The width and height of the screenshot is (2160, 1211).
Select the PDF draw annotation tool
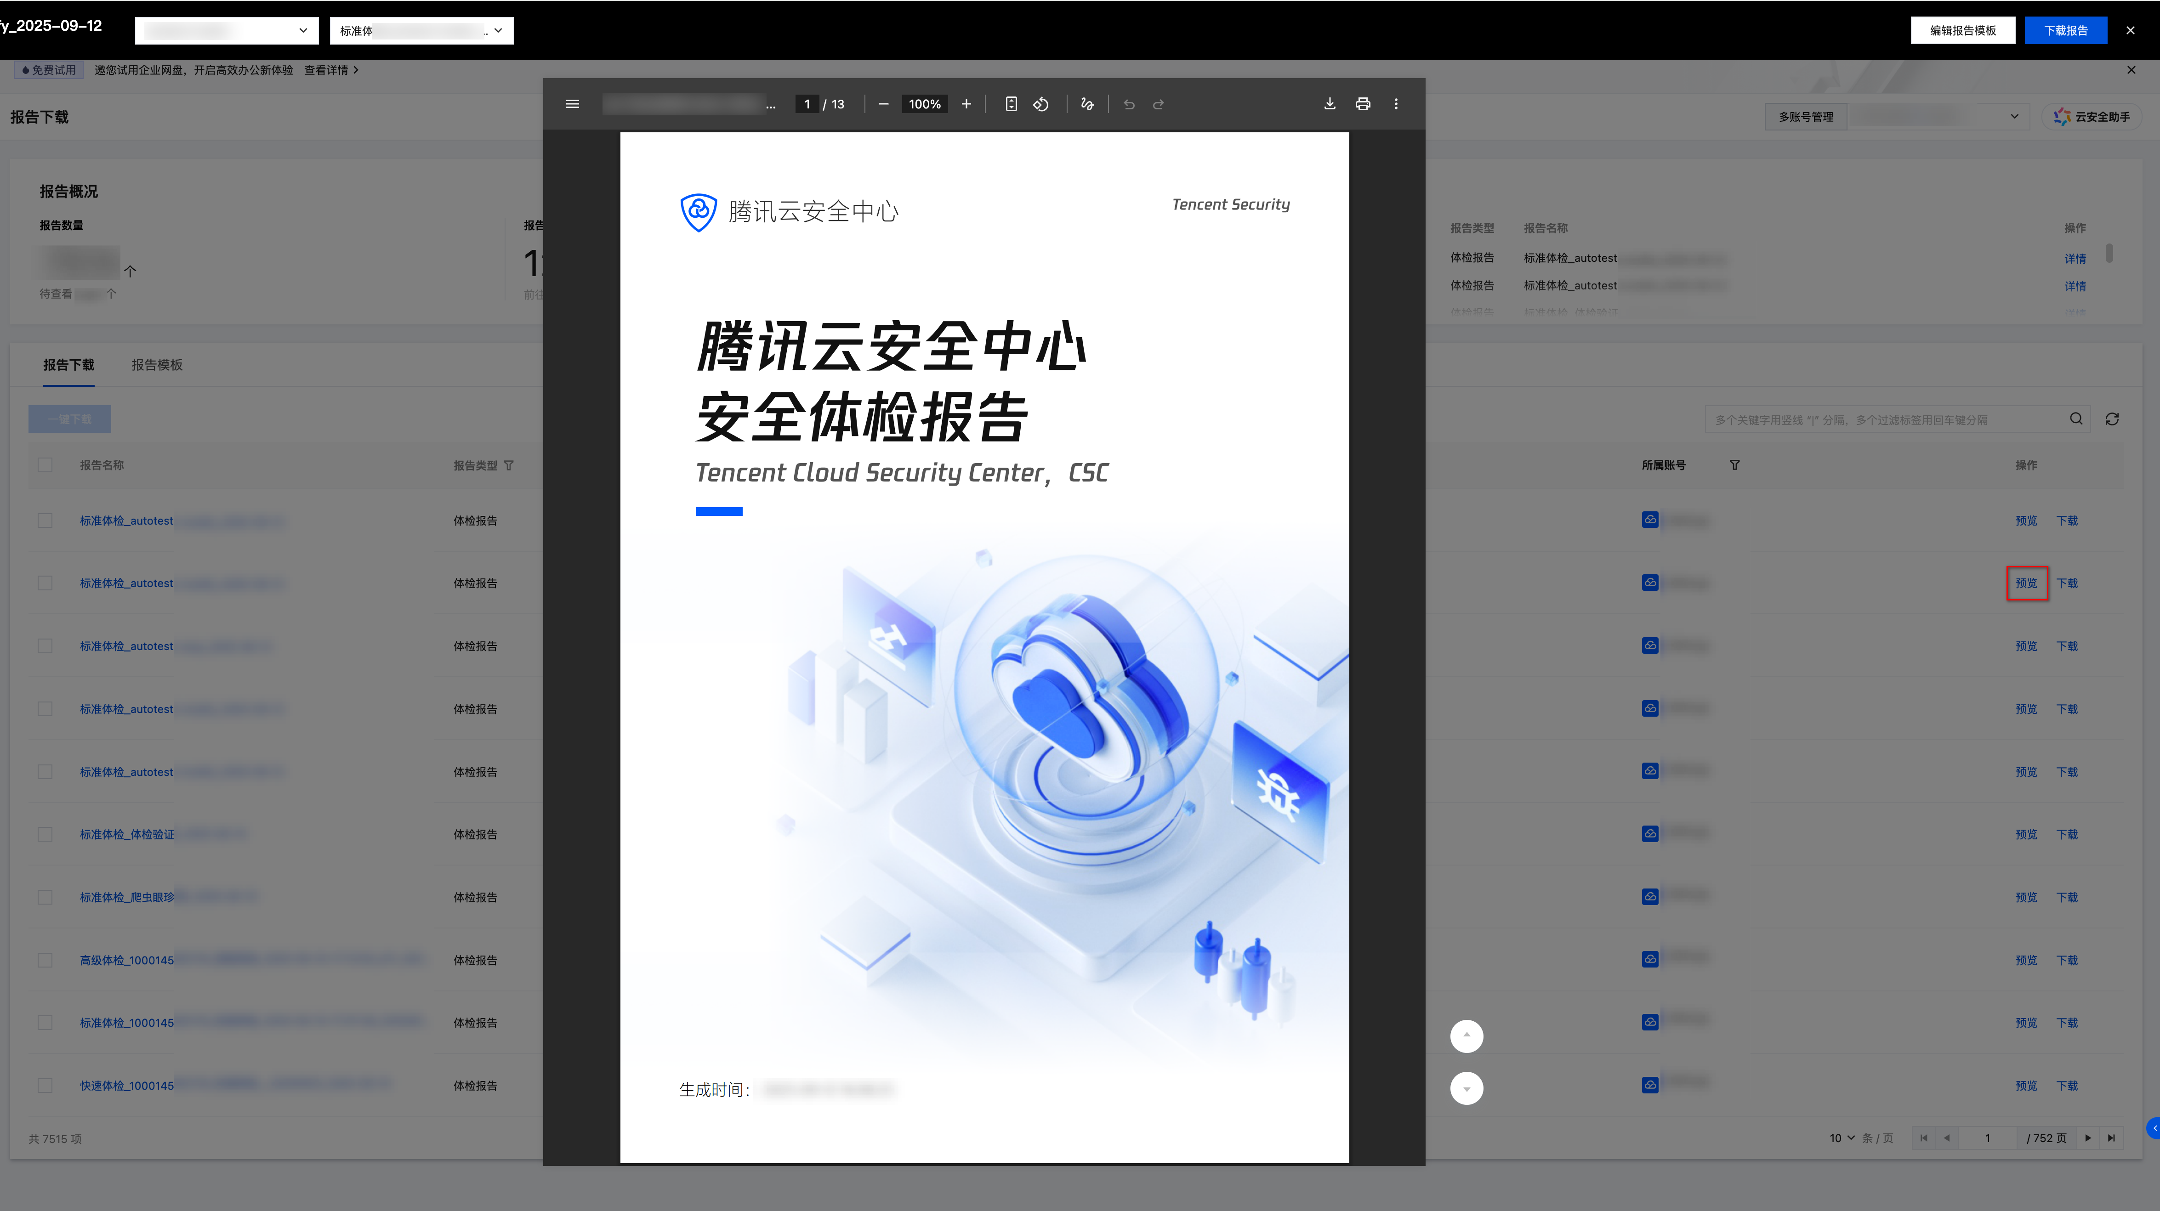pos(1087,104)
